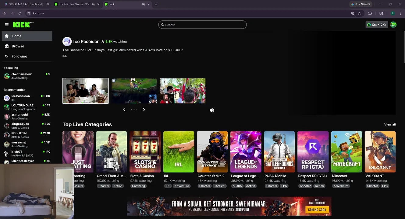Open Counter-Strike 2 category card
Image resolution: width=405 pixels, height=219 pixels.
(212, 152)
